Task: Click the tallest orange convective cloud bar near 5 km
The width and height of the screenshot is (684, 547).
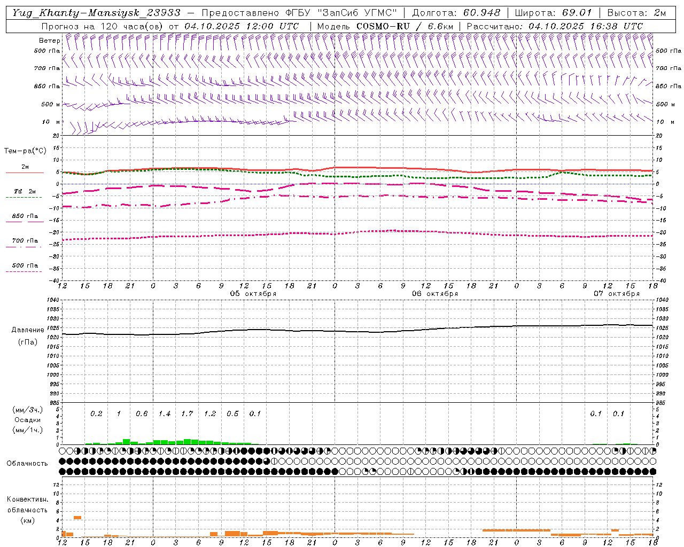Action: point(77,517)
